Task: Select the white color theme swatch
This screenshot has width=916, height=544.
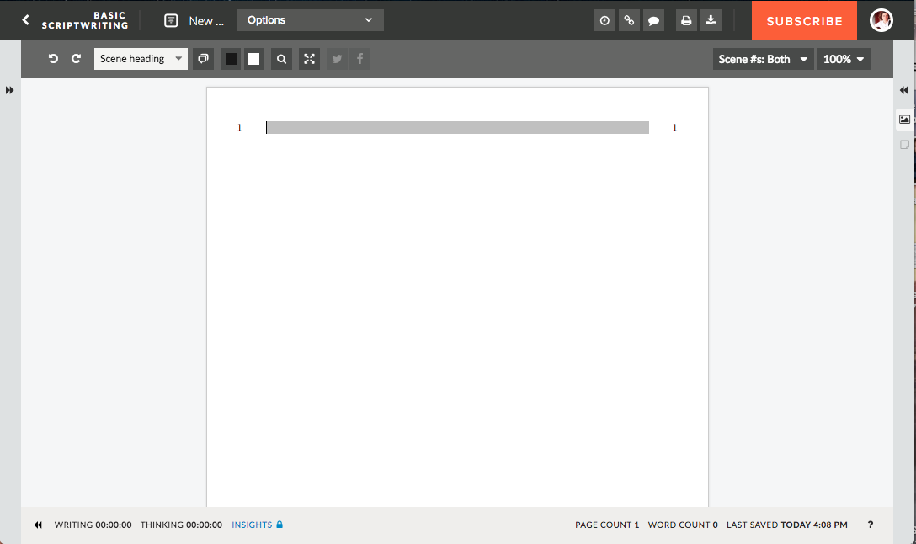Action: 253,59
